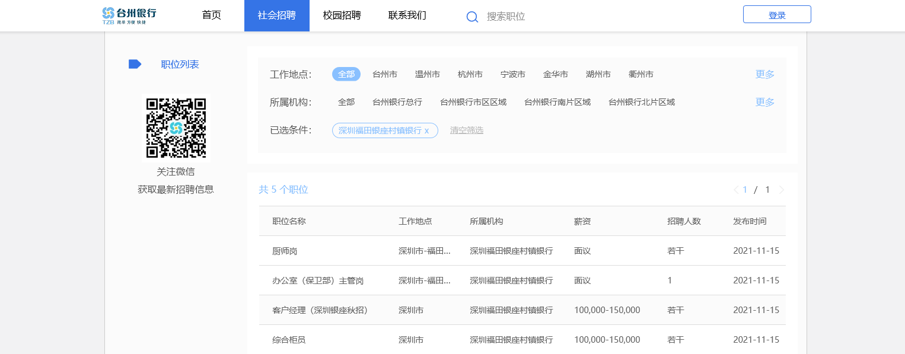Focus the 搜索职位 search field
This screenshot has width=905, height=354.
(506, 17)
